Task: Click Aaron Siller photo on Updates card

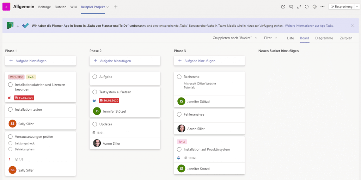Action: click(97, 143)
